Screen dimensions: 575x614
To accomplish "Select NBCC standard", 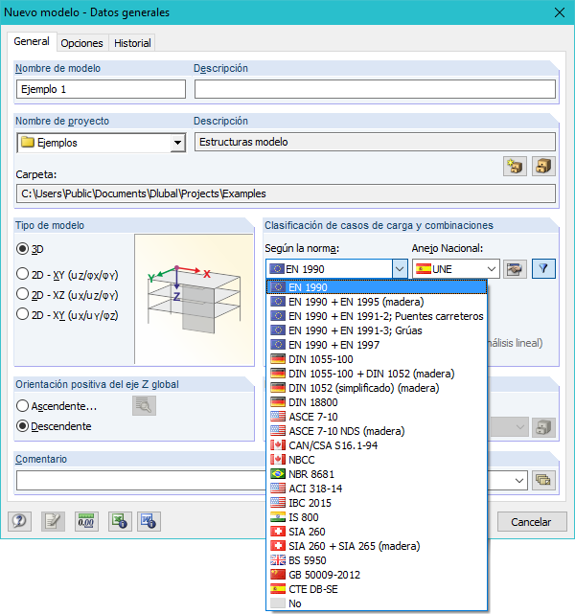I will coord(377,460).
